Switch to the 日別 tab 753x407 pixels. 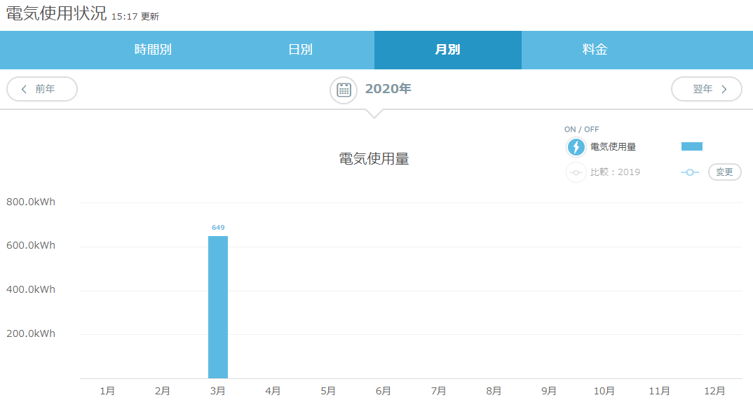point(300,50)
